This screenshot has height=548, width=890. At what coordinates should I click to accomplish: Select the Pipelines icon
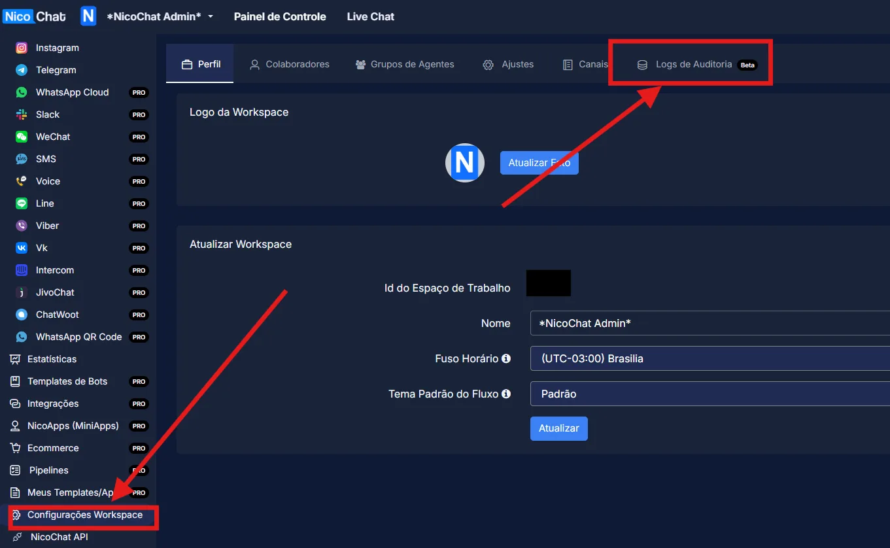15,470
